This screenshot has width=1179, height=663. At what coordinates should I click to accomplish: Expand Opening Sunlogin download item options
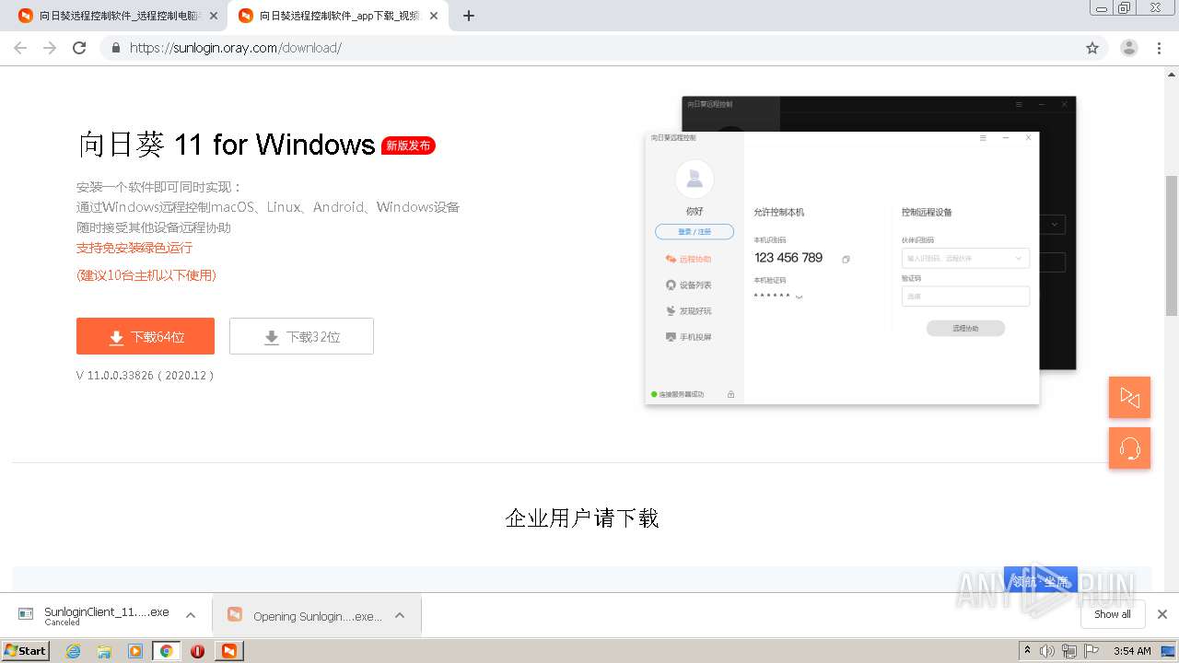[x=400, y=615]
